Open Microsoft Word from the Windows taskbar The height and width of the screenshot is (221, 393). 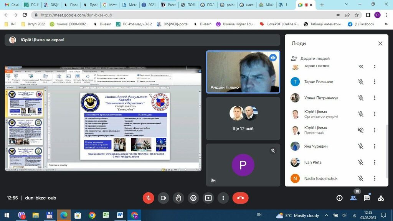click(x=120, y=215)
